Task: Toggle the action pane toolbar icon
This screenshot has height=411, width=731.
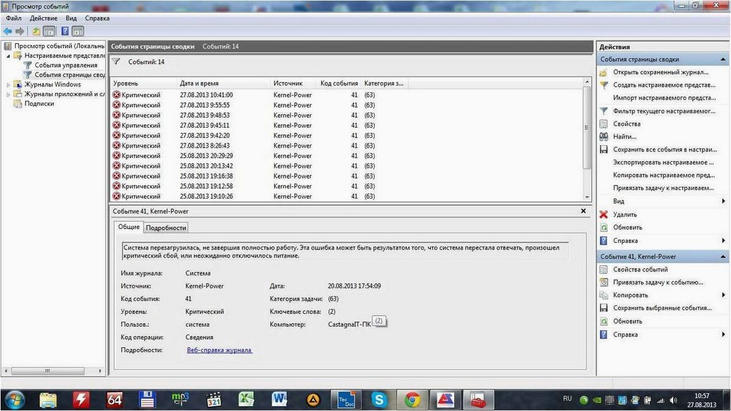Action: pos(78,31)
